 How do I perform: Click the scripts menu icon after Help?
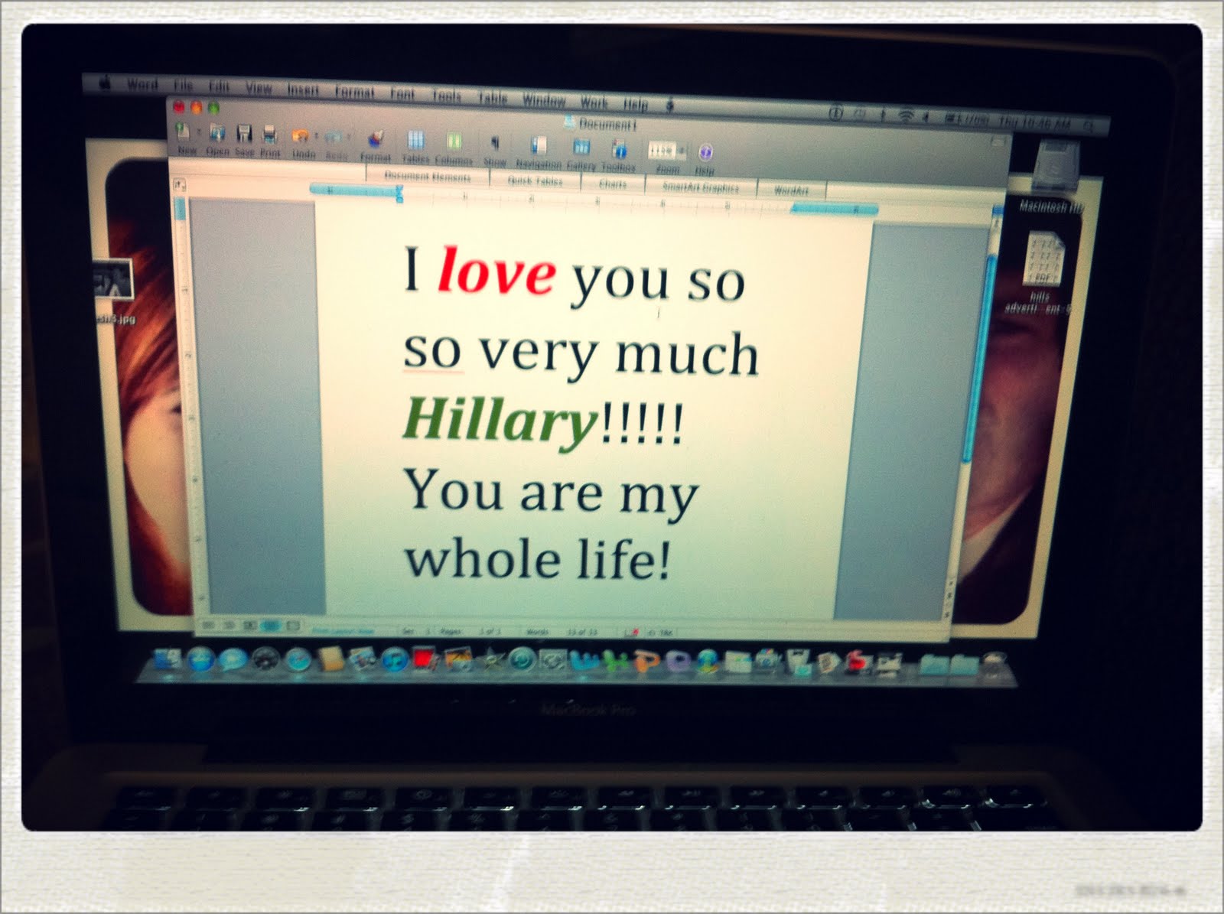click(x=670, y=106)
